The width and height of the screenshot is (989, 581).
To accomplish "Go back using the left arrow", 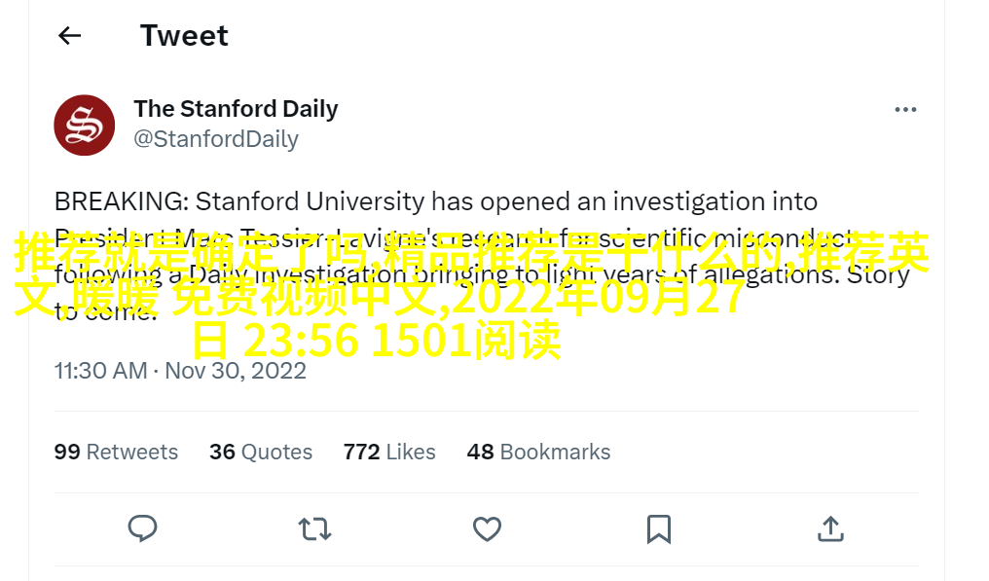I will coord(69,36).
